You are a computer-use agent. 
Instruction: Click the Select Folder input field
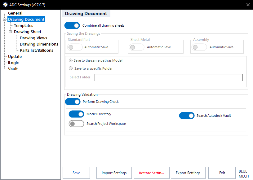click(169, 77)
